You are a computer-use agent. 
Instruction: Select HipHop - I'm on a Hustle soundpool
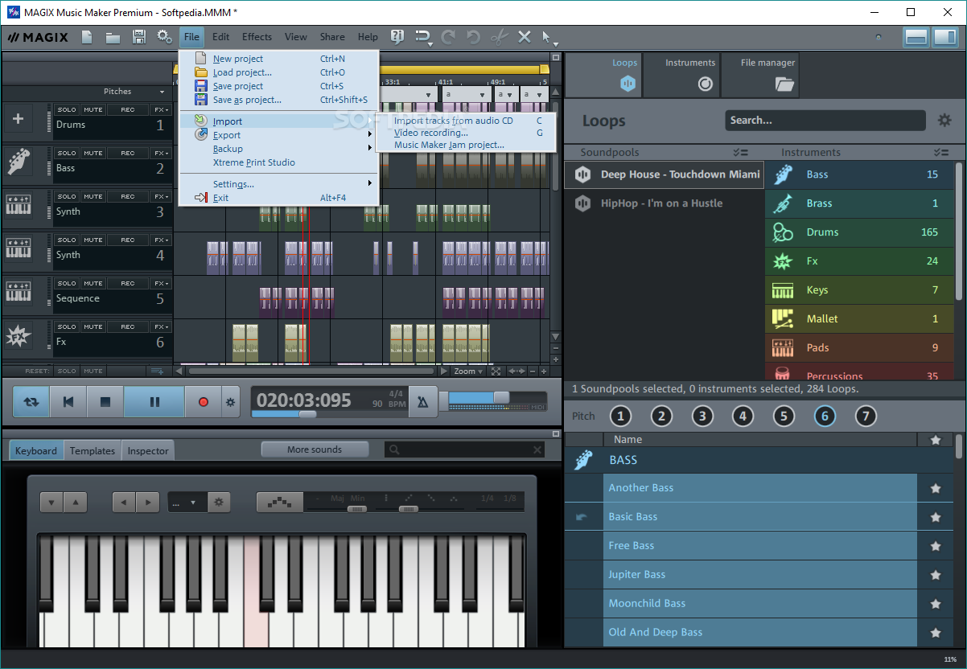(x=664, y=203)
